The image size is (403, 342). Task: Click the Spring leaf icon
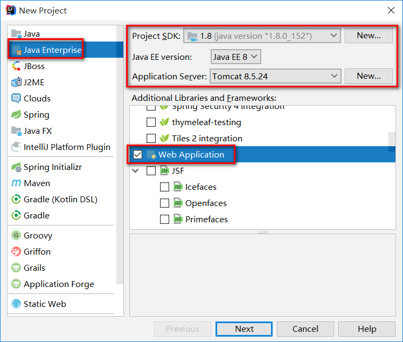16,114
